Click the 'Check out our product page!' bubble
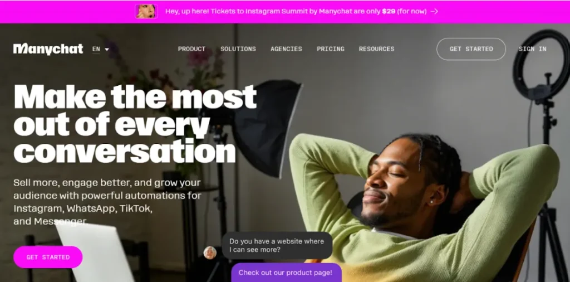The height and width of the screenshot is (282, 570). click(287, 273)
